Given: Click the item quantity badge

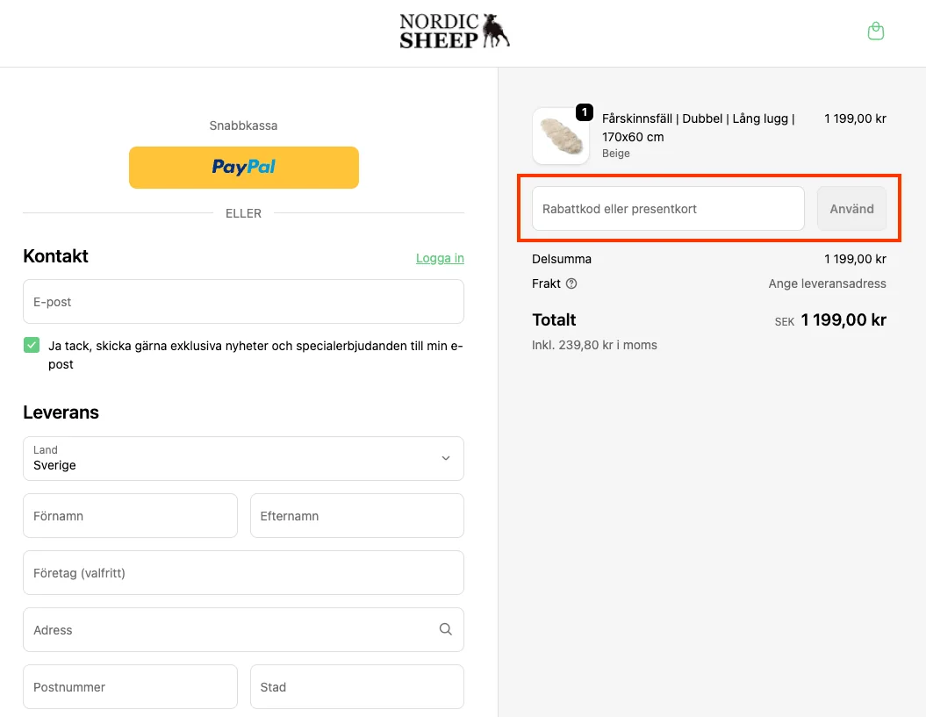Looking at the screenshot, I should [x=585, y=112].
